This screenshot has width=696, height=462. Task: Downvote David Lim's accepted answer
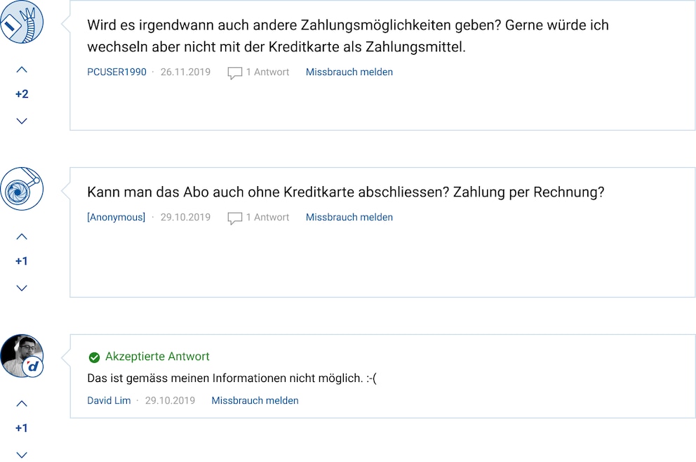[x=22, y=455]
